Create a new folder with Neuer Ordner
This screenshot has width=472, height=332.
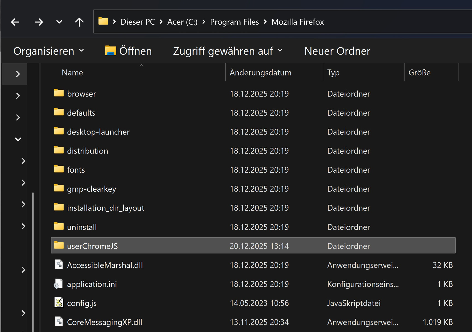point(337,51)
